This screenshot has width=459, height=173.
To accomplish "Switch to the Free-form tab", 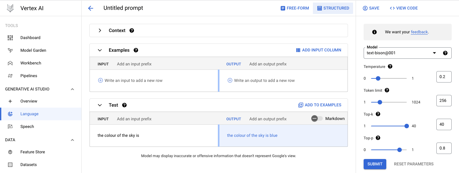I will click(295, 8).
